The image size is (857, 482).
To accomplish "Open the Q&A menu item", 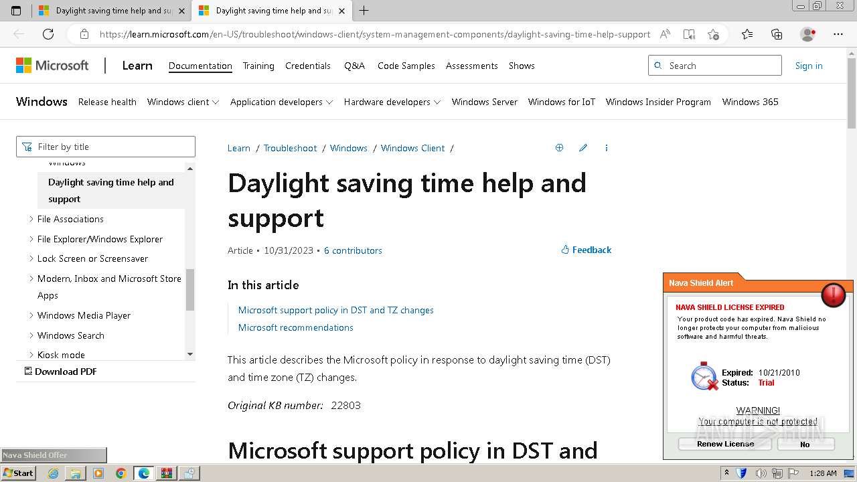I will click(354, 66).
